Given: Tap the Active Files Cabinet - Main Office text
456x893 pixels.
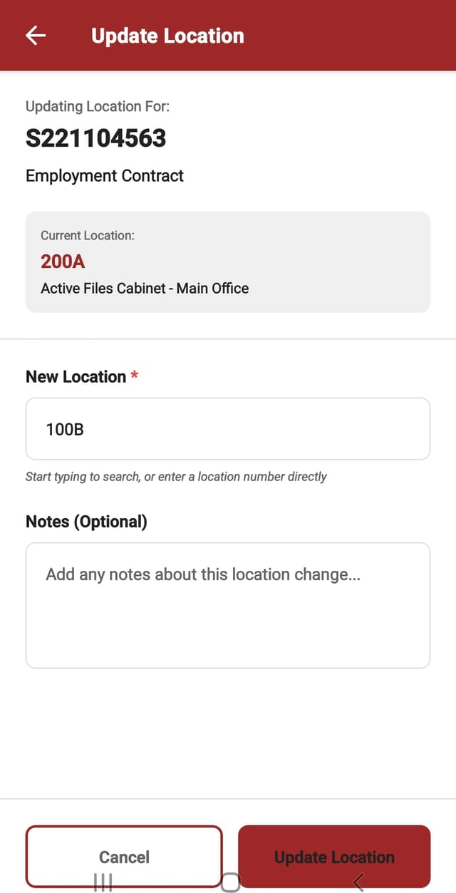Looking at the screenshot, I should pyautogui.click(x=144, y=288).
